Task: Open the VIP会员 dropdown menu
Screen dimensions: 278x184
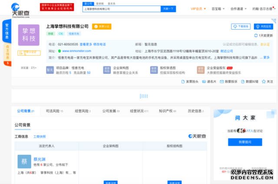Action: pyautogui.click(x=198, y=9)
